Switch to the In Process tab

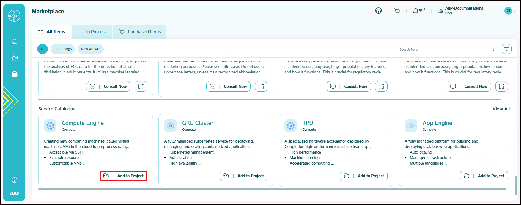(x=92, y=32)
